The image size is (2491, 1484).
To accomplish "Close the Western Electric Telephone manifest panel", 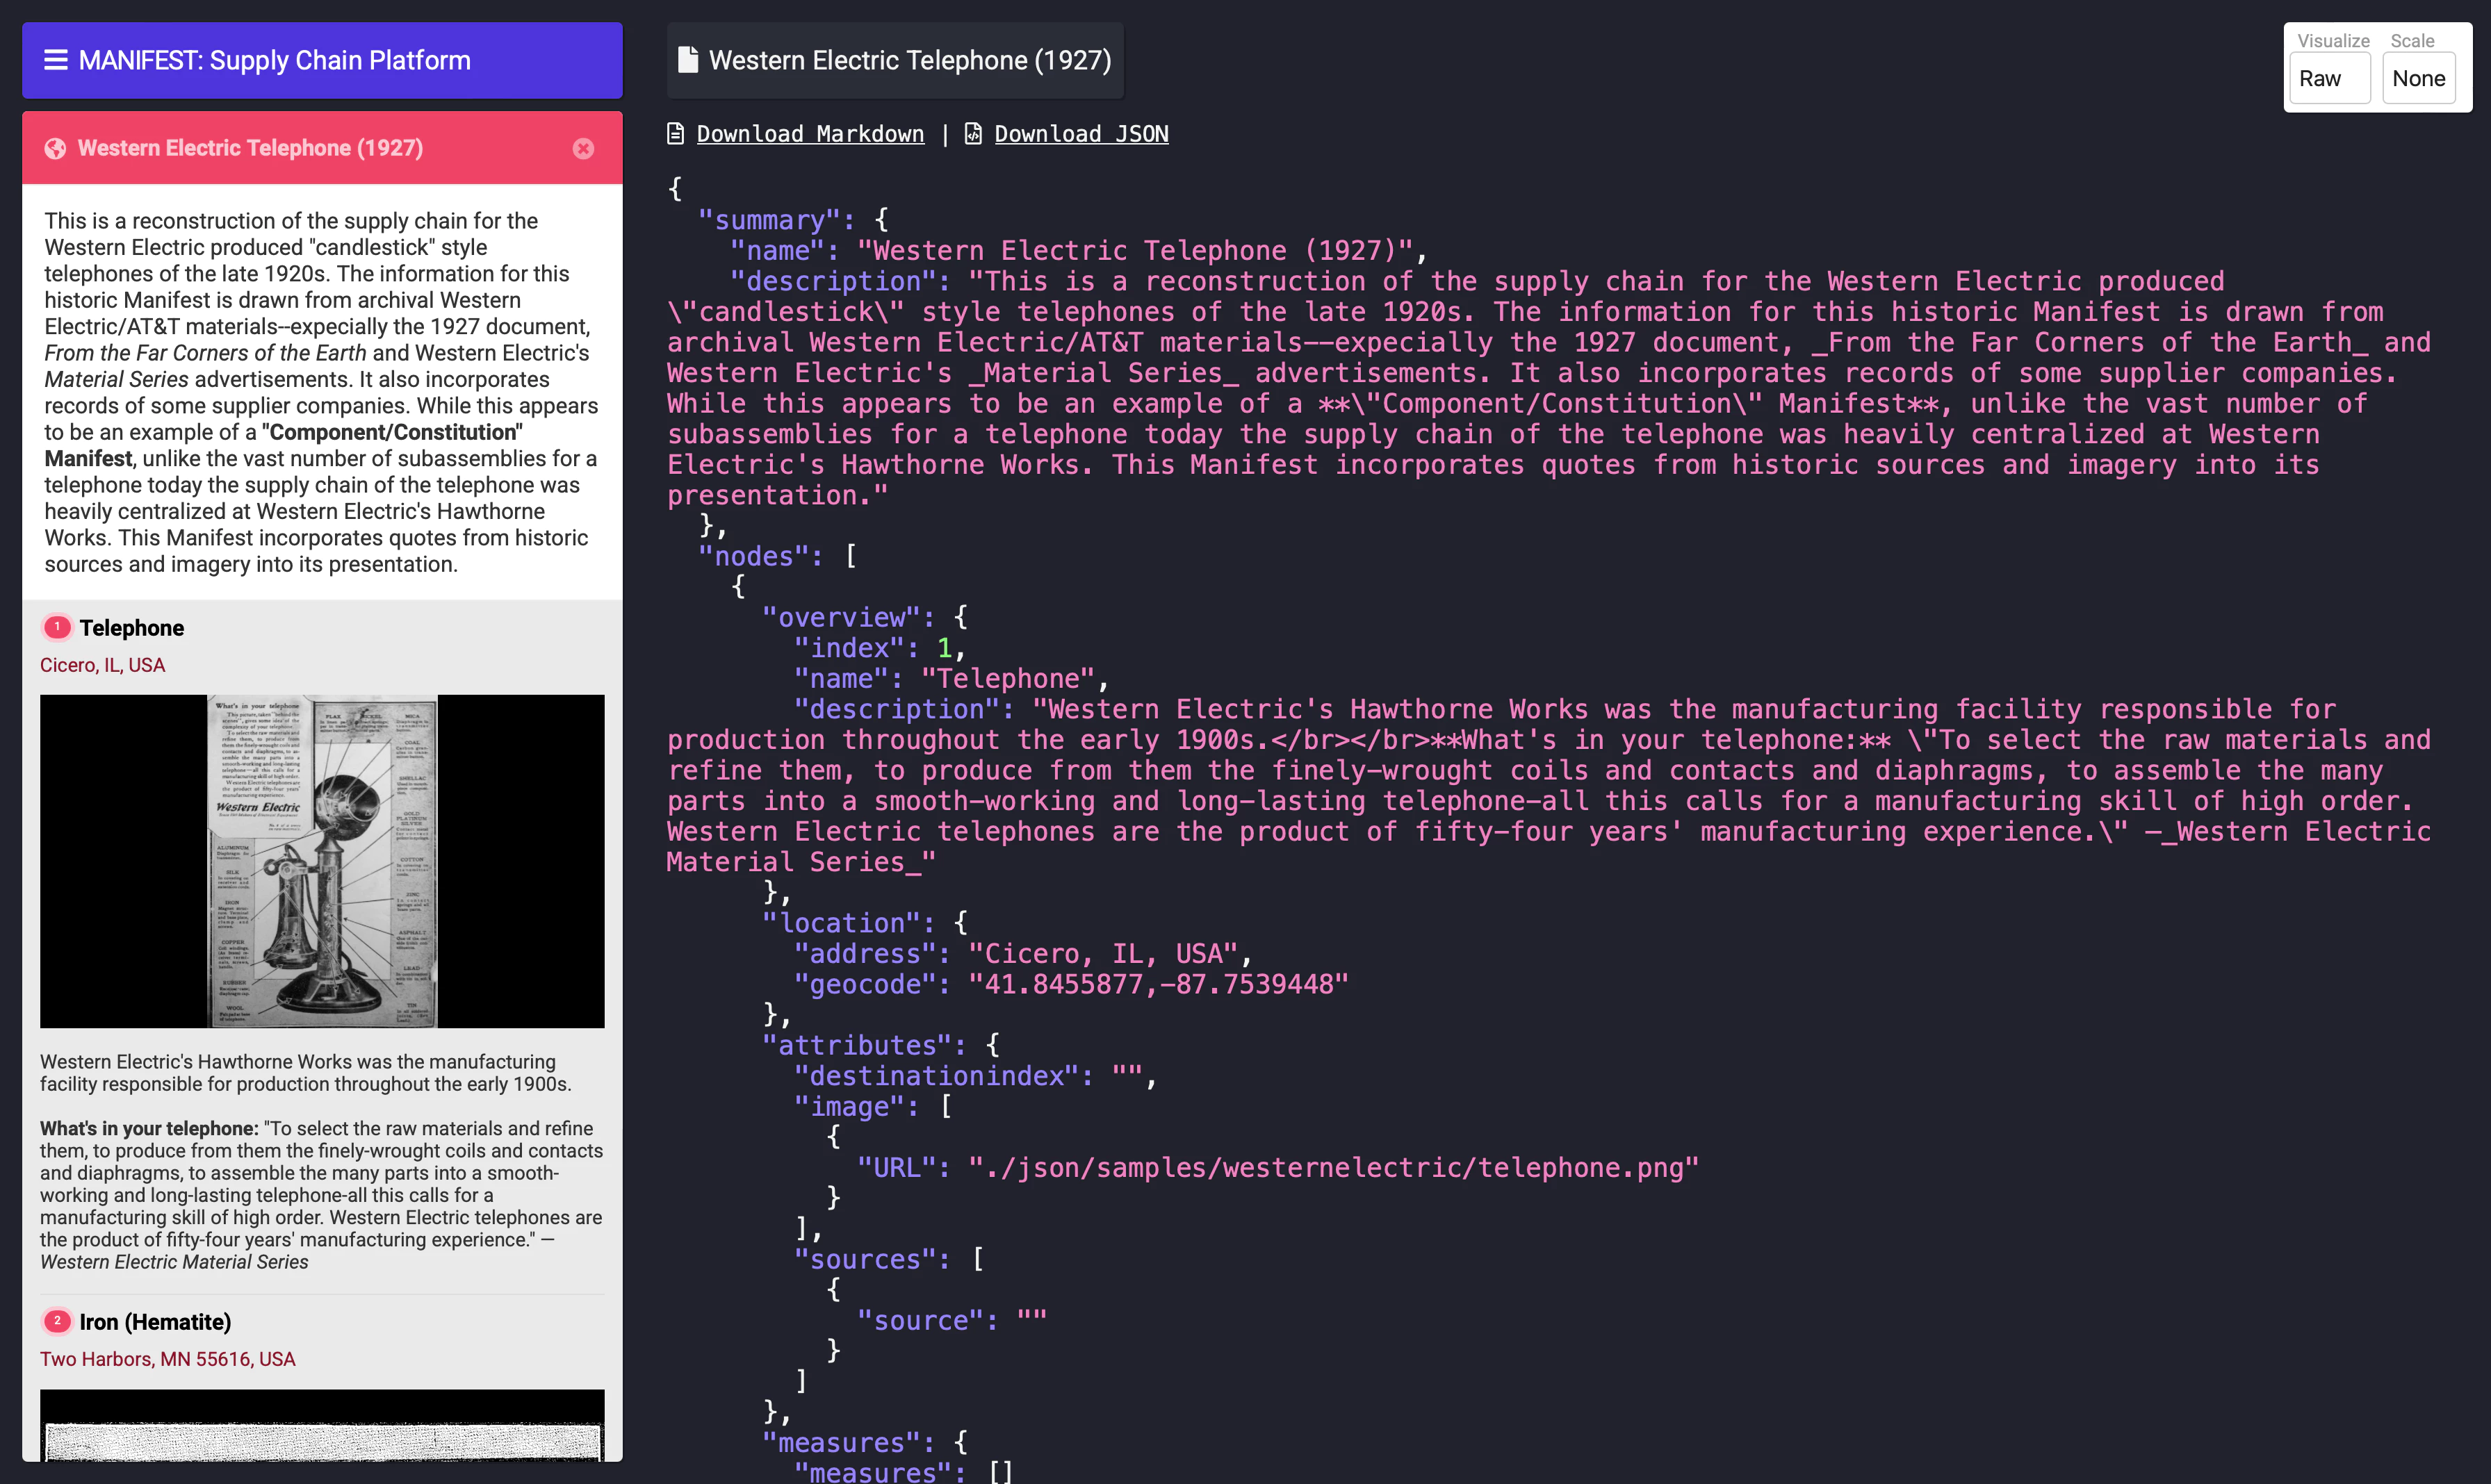I will tap(583, 149).
